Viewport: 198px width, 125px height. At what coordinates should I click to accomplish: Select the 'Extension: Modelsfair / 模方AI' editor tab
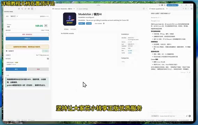pyautogui.click(x=63, y=9)
